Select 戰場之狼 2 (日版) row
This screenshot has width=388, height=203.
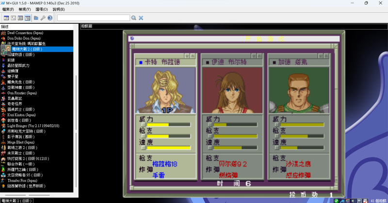[x=37, y=148]
